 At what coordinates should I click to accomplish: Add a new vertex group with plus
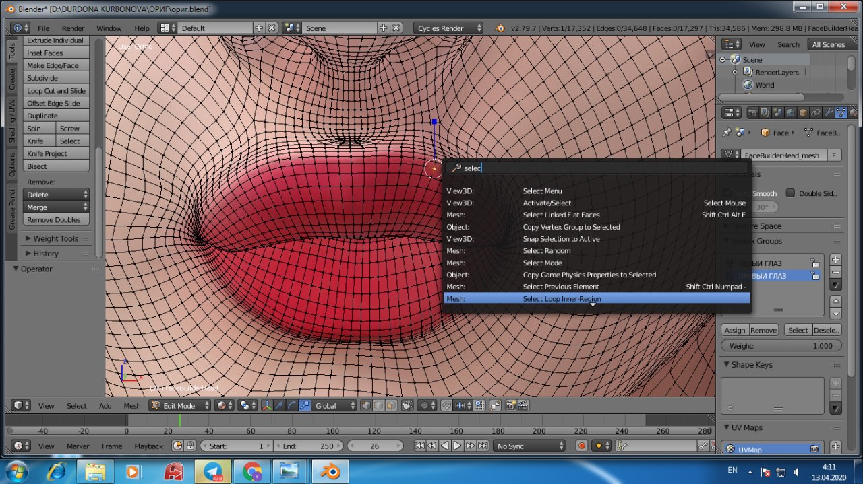(836, 259)
